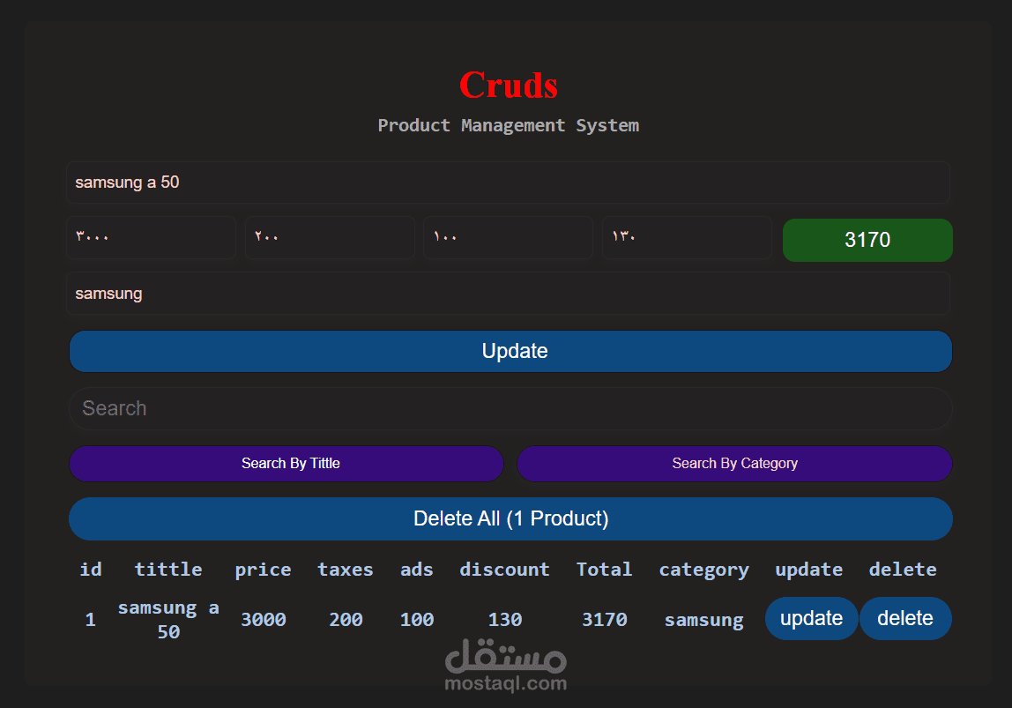
Task: Click the 'ads' column header
Action: [x=417, y=570]
